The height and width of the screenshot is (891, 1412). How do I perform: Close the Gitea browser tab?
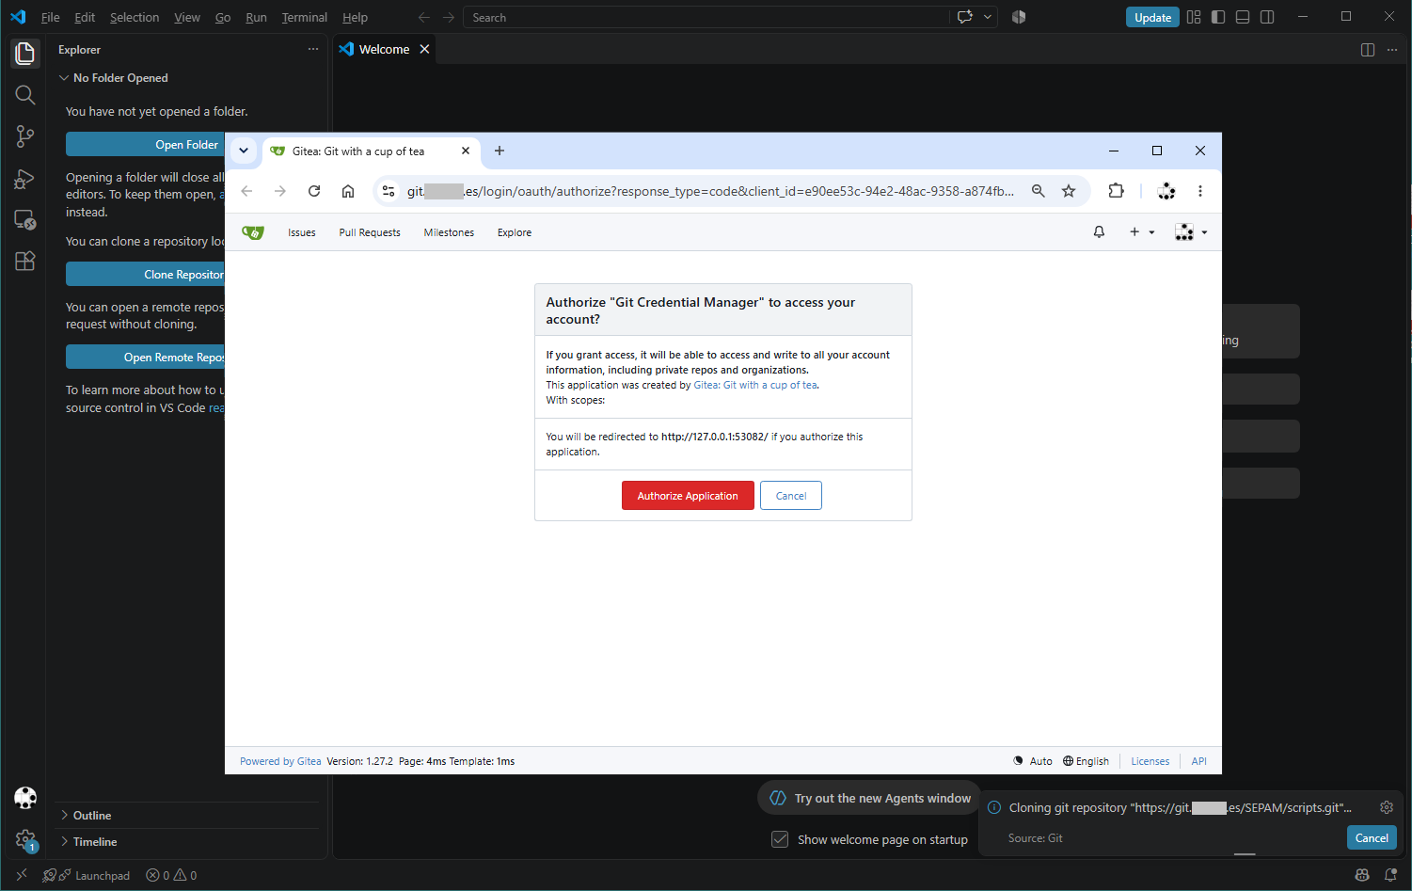pos(466,151)
